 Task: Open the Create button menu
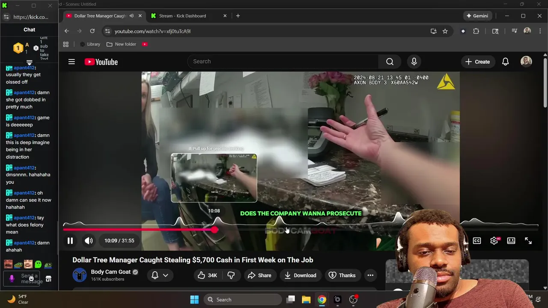(477, 62)
